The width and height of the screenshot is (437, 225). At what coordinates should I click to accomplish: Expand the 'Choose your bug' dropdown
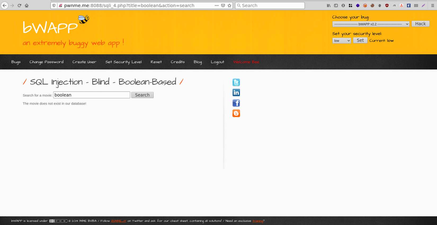pyautogui.click(x=371, y=24)
